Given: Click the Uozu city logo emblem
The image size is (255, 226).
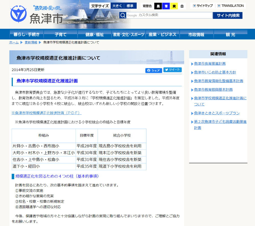Looking at the screenshot, I should (x=18, y=14).
